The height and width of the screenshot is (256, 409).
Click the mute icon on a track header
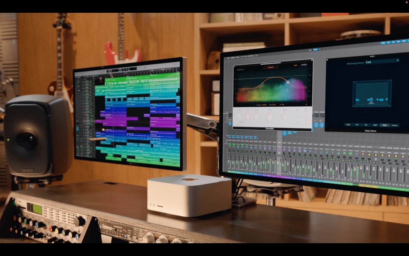point(91,85)
